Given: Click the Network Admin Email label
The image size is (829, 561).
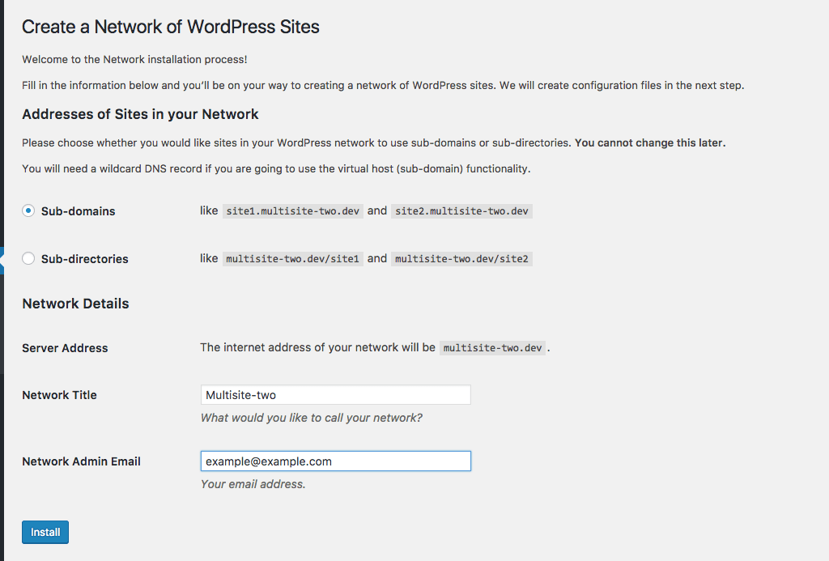Looking at the screenshot, I should [82, 461].
